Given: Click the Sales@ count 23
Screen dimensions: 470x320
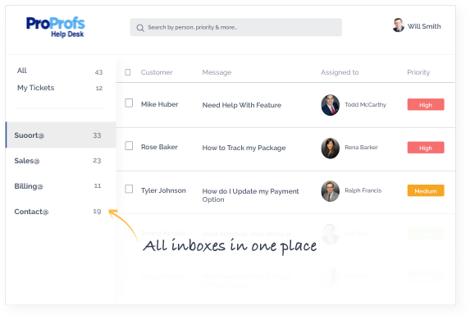Looking at the screenshot, I should pos(97,161).
